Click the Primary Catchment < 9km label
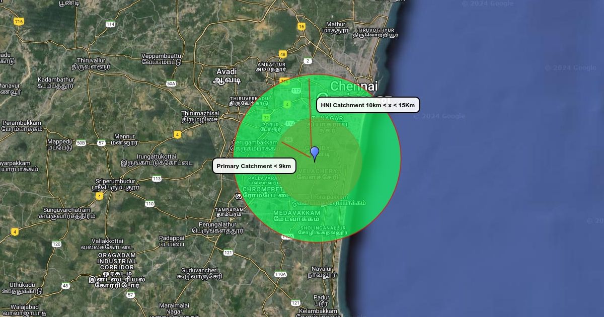The height and width of the screenshot is (317, 604). click(254, 166)
